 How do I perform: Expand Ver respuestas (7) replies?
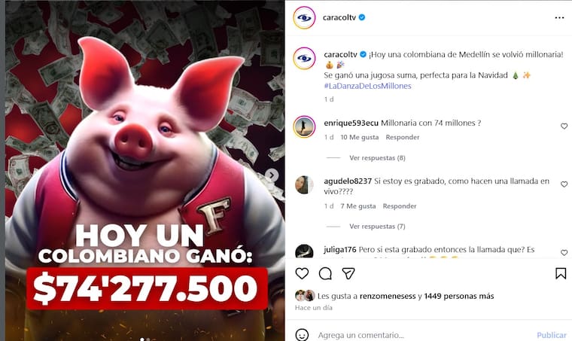(x=377, y=227)
